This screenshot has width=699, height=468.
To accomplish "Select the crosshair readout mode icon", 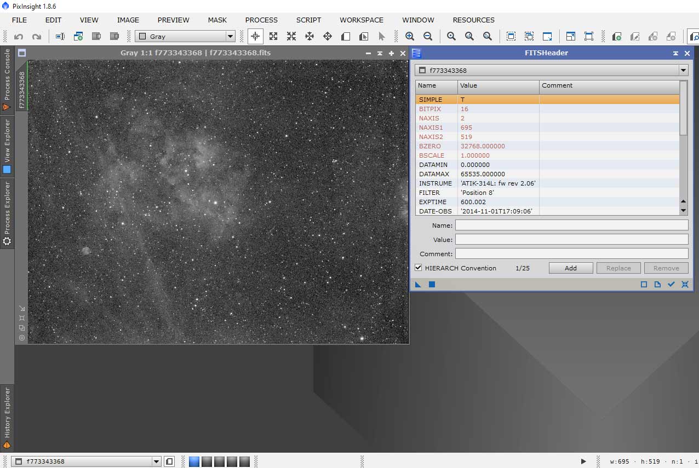I will click(255, 37).
